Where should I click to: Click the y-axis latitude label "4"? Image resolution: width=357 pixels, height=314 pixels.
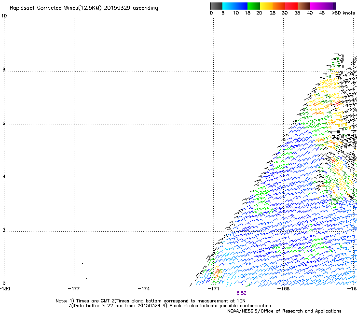point(4,177)
